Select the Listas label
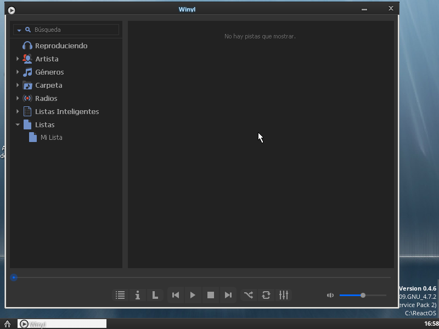The height and width of the screenshot is (329, 439). pos(45,125)
